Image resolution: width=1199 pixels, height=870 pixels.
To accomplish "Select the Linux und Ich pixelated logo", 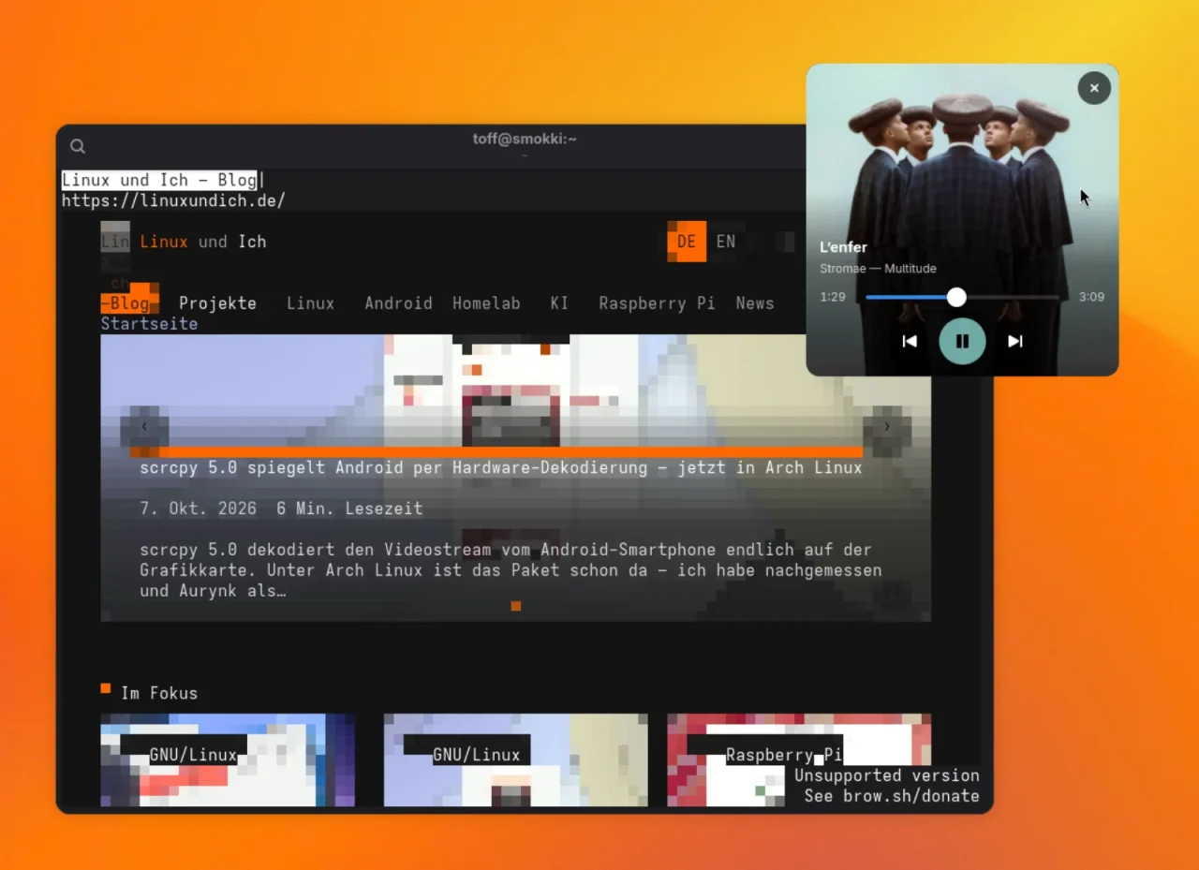I will click(115, 237).
